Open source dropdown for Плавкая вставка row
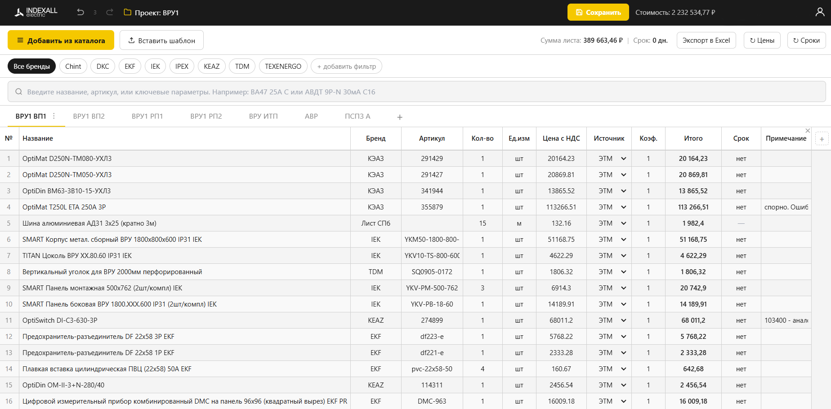831x409 pixels. click(x=623, y=369)
